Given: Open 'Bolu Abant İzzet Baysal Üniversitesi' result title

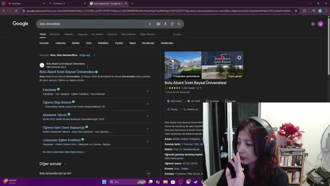Looking at the screenshot, I should [x=67, y=72].
